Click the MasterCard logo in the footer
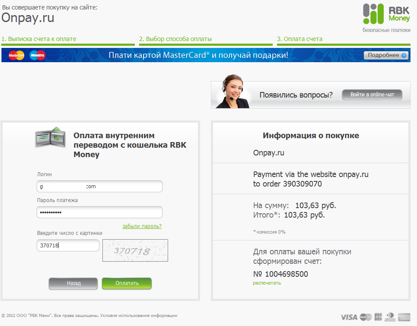 366,317
